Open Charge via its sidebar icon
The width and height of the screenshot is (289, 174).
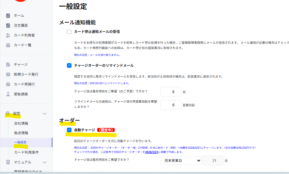pyautogui.click(x=8, y=64)
